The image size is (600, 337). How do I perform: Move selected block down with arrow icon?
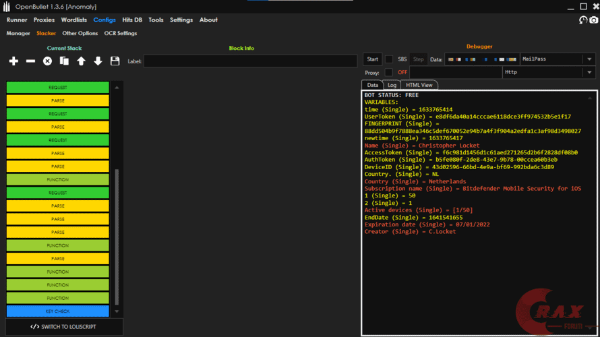coord(98,61)
